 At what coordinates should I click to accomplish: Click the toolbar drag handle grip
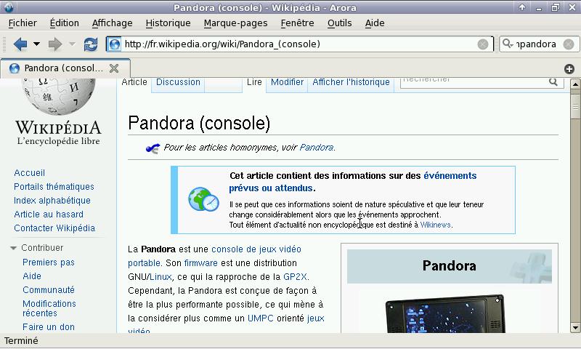[x=4, y=44]
